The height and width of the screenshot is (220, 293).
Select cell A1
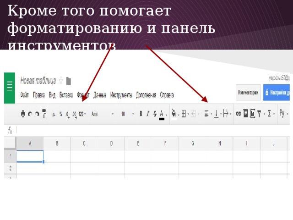point(30,156)
